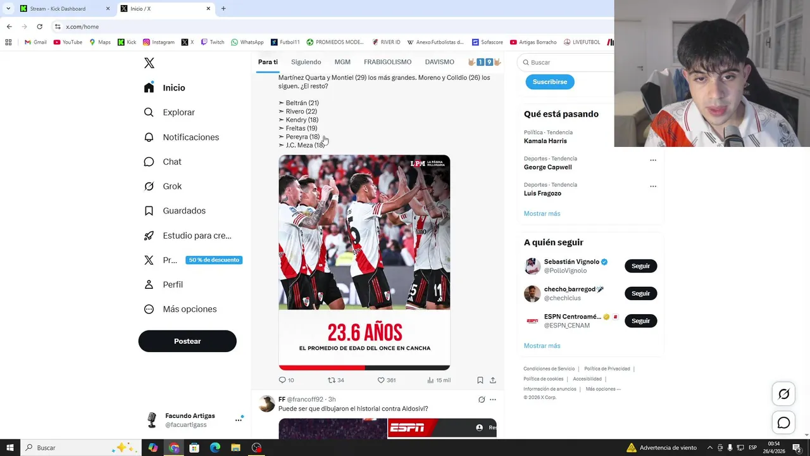The image size is (810, 456).
Task: Switch to DAVISMO tab
Action: [x=440, y=62]
